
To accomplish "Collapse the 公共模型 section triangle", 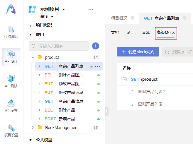I will (31, 140).
